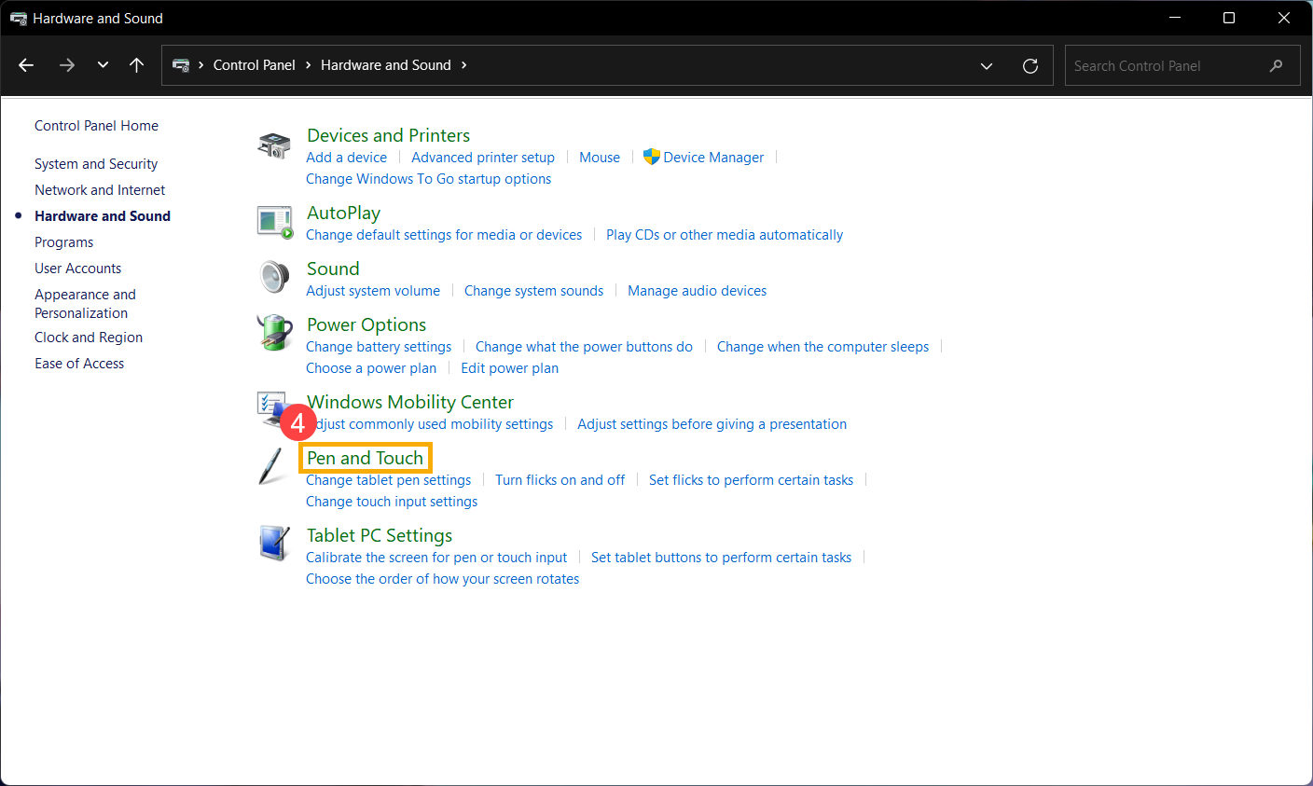Click Set flicks to perform certain tasks

[x=751, y=480]
